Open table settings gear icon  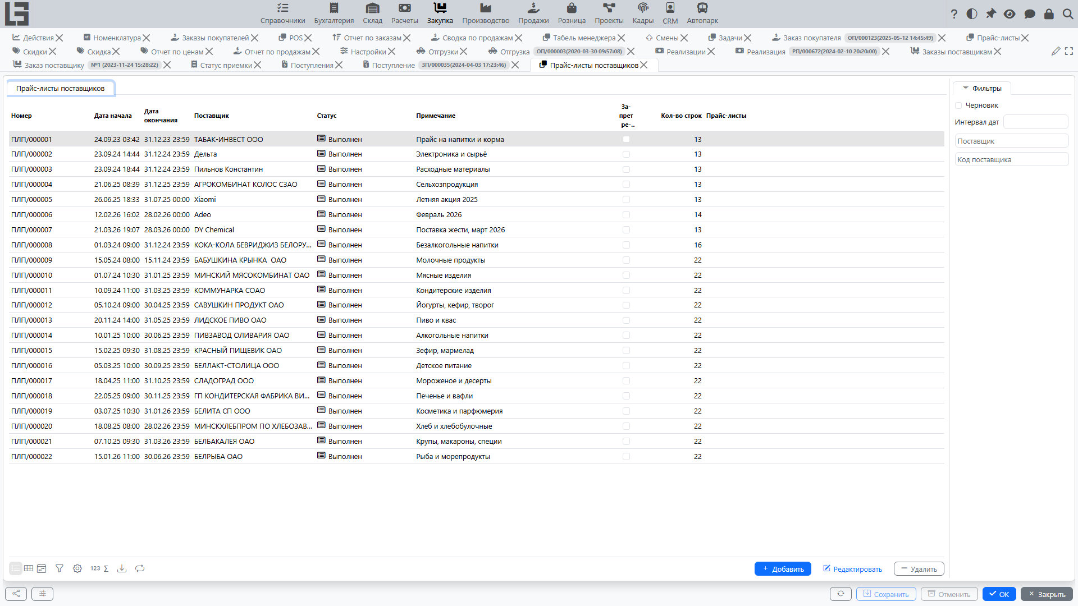tap(77, 568)
